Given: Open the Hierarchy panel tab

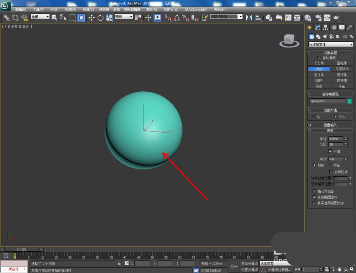Looking at the screenshot, I should (326, 27).
